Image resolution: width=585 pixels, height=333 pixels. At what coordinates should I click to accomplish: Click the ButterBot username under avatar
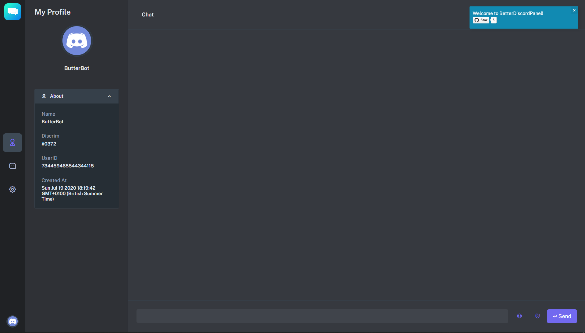click(x=77, y=68)
